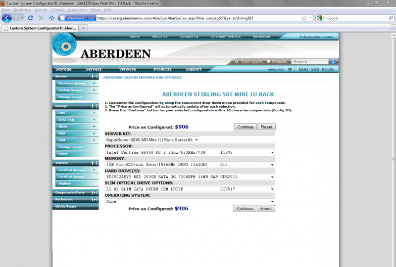The image size is (396, 267).
Task: Collapse the Storage sidebar section
Action: [x=95, y=106]
